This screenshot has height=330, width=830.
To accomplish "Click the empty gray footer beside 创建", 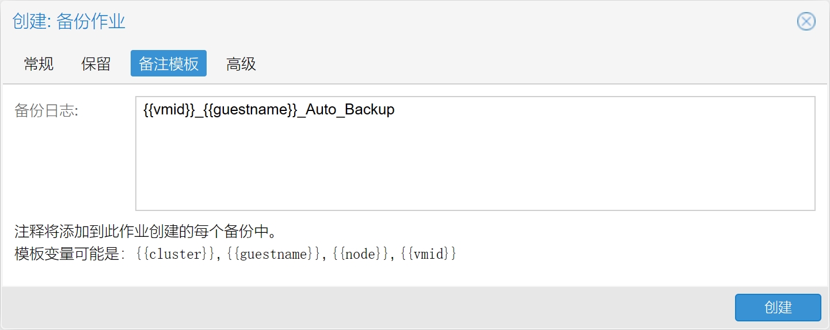I will pyautogui.click(x=368, y=308).
